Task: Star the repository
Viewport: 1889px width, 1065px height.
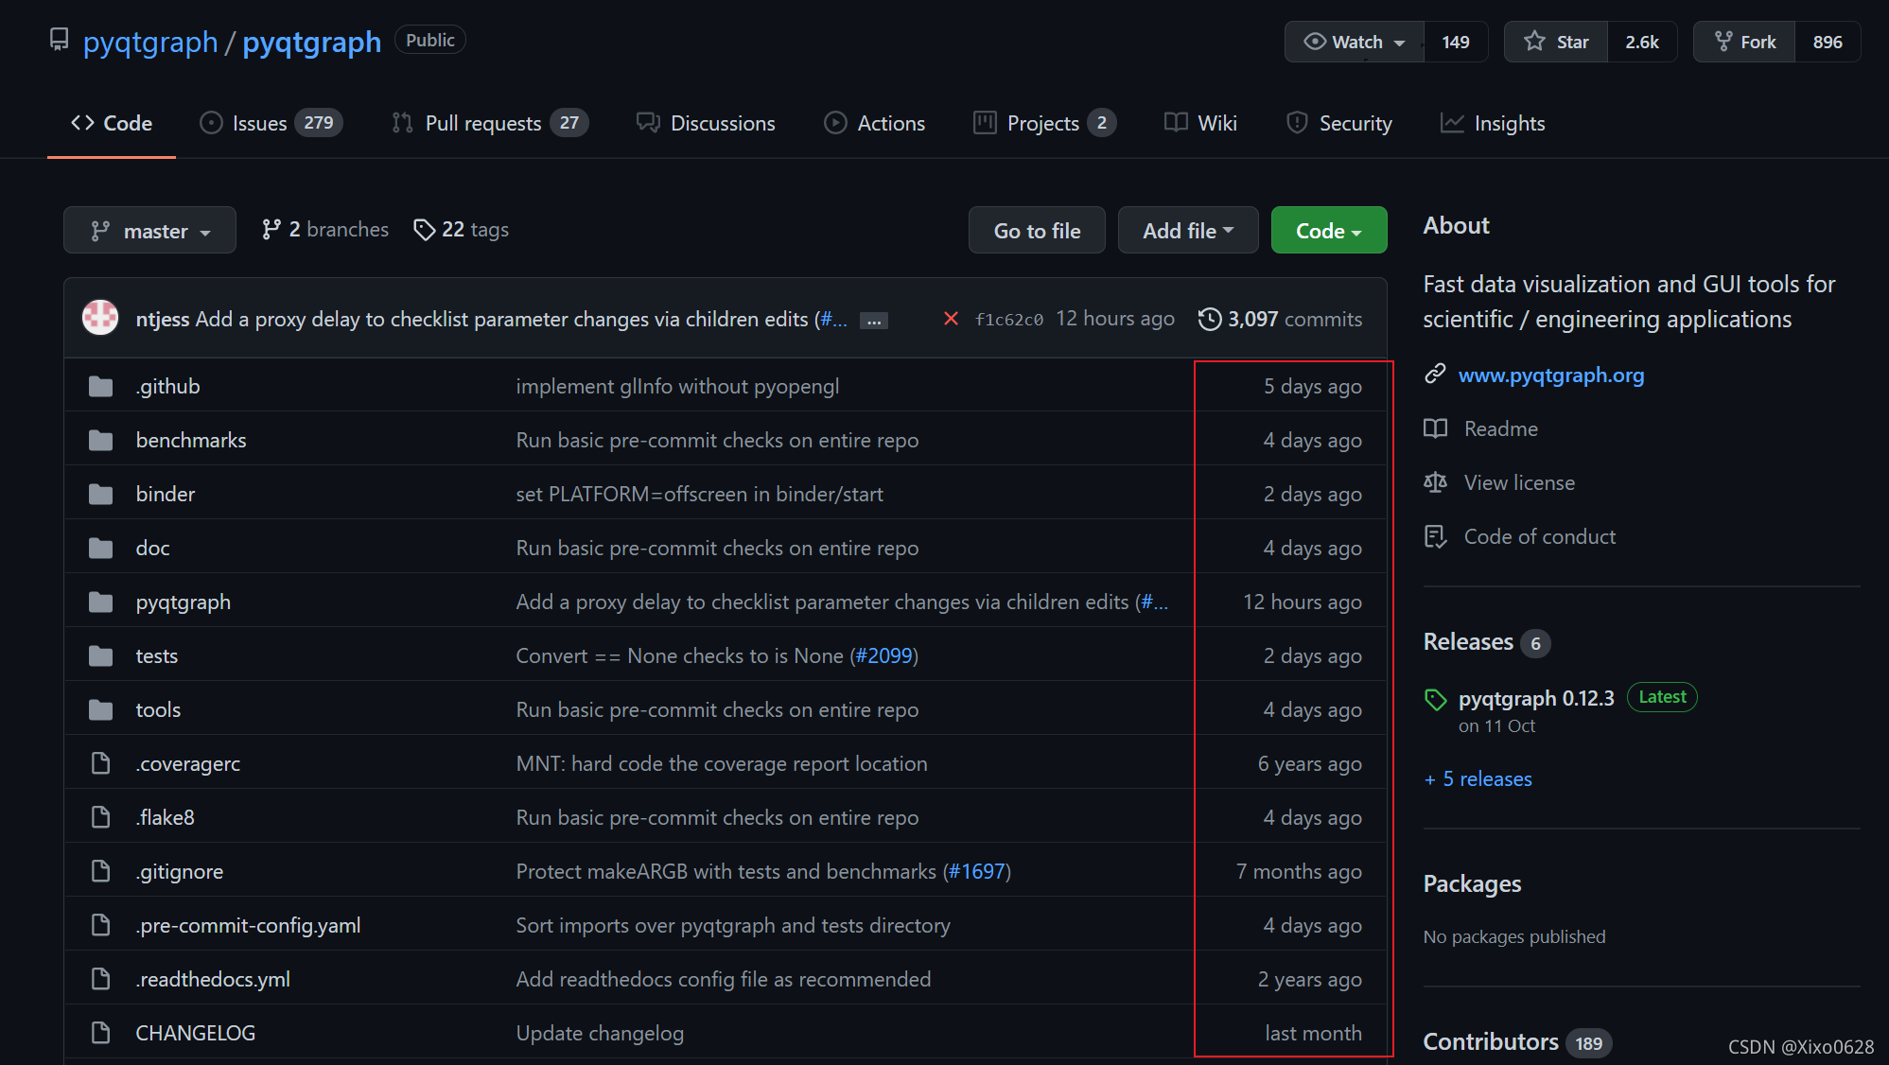Action: 1556,42
